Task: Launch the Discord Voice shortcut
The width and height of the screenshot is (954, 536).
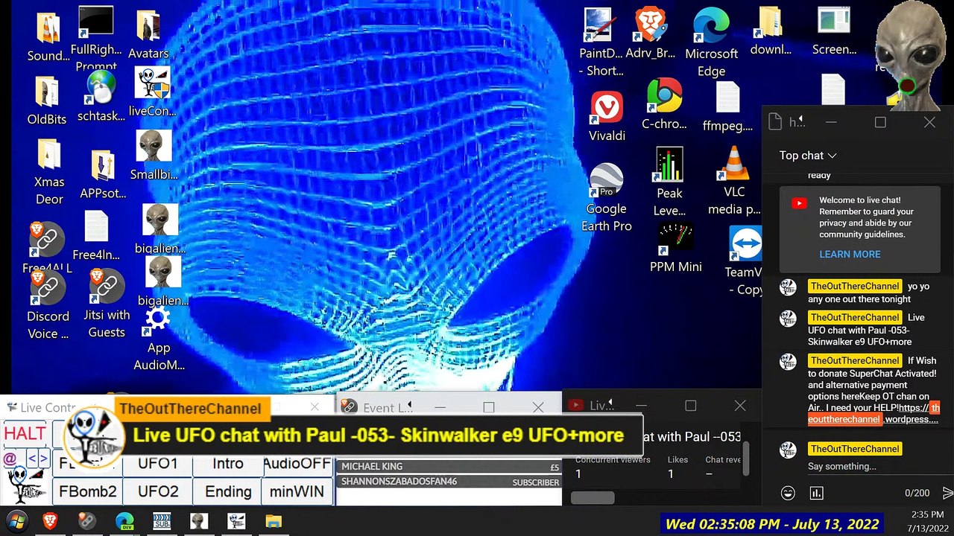Action: pyautogui.click(x=48, y=305)
